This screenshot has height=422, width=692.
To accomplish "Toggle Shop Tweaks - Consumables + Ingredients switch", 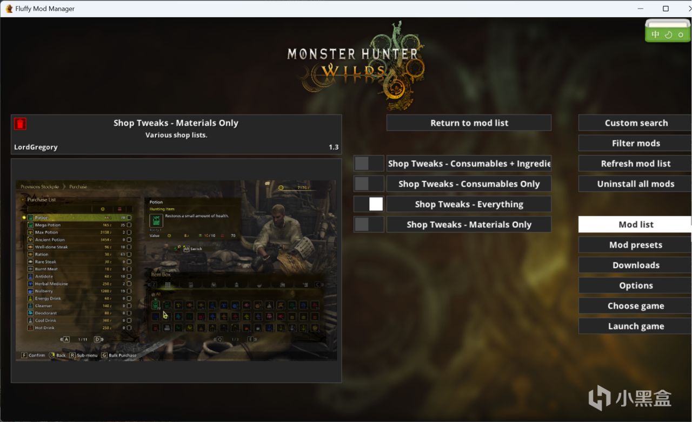I will pos(369,164).
